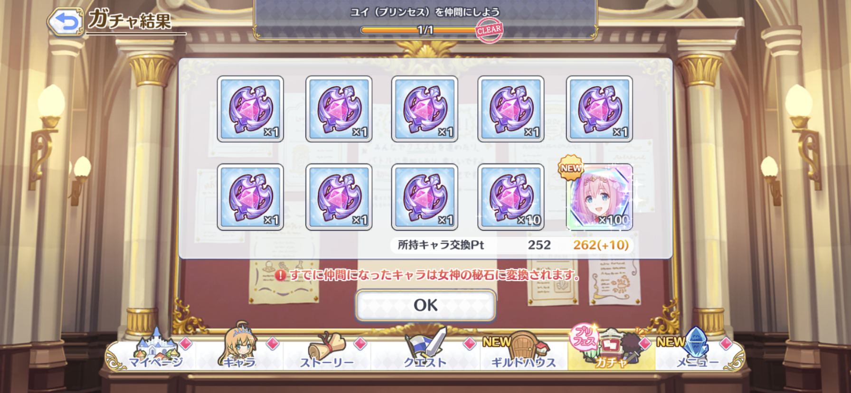Viewport: 851px width, 393px height.
Task: Tap the CLEAR stamp on mission banner
Action: (489, 30)
